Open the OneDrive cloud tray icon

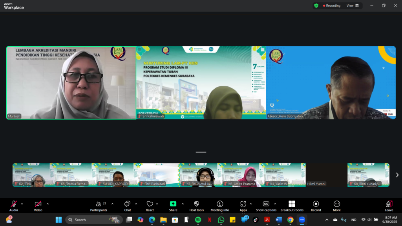pyautogui.click(x=335, y=220)
